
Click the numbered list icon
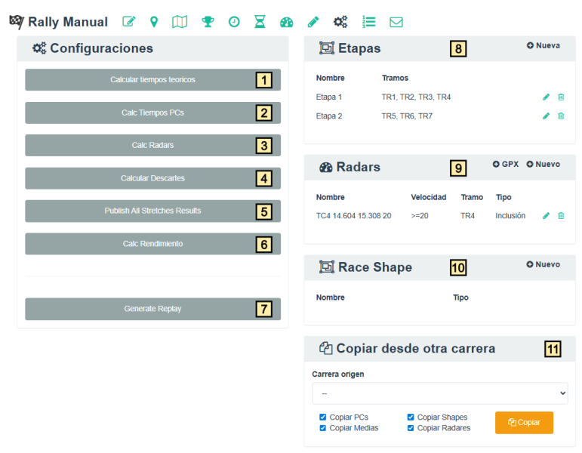click(x=368, y=22)
